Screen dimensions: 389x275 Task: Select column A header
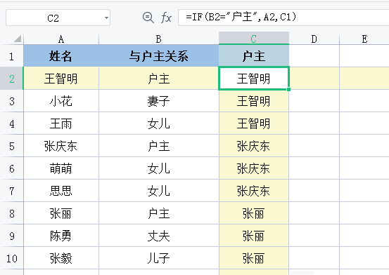click(x=61, y=39)
